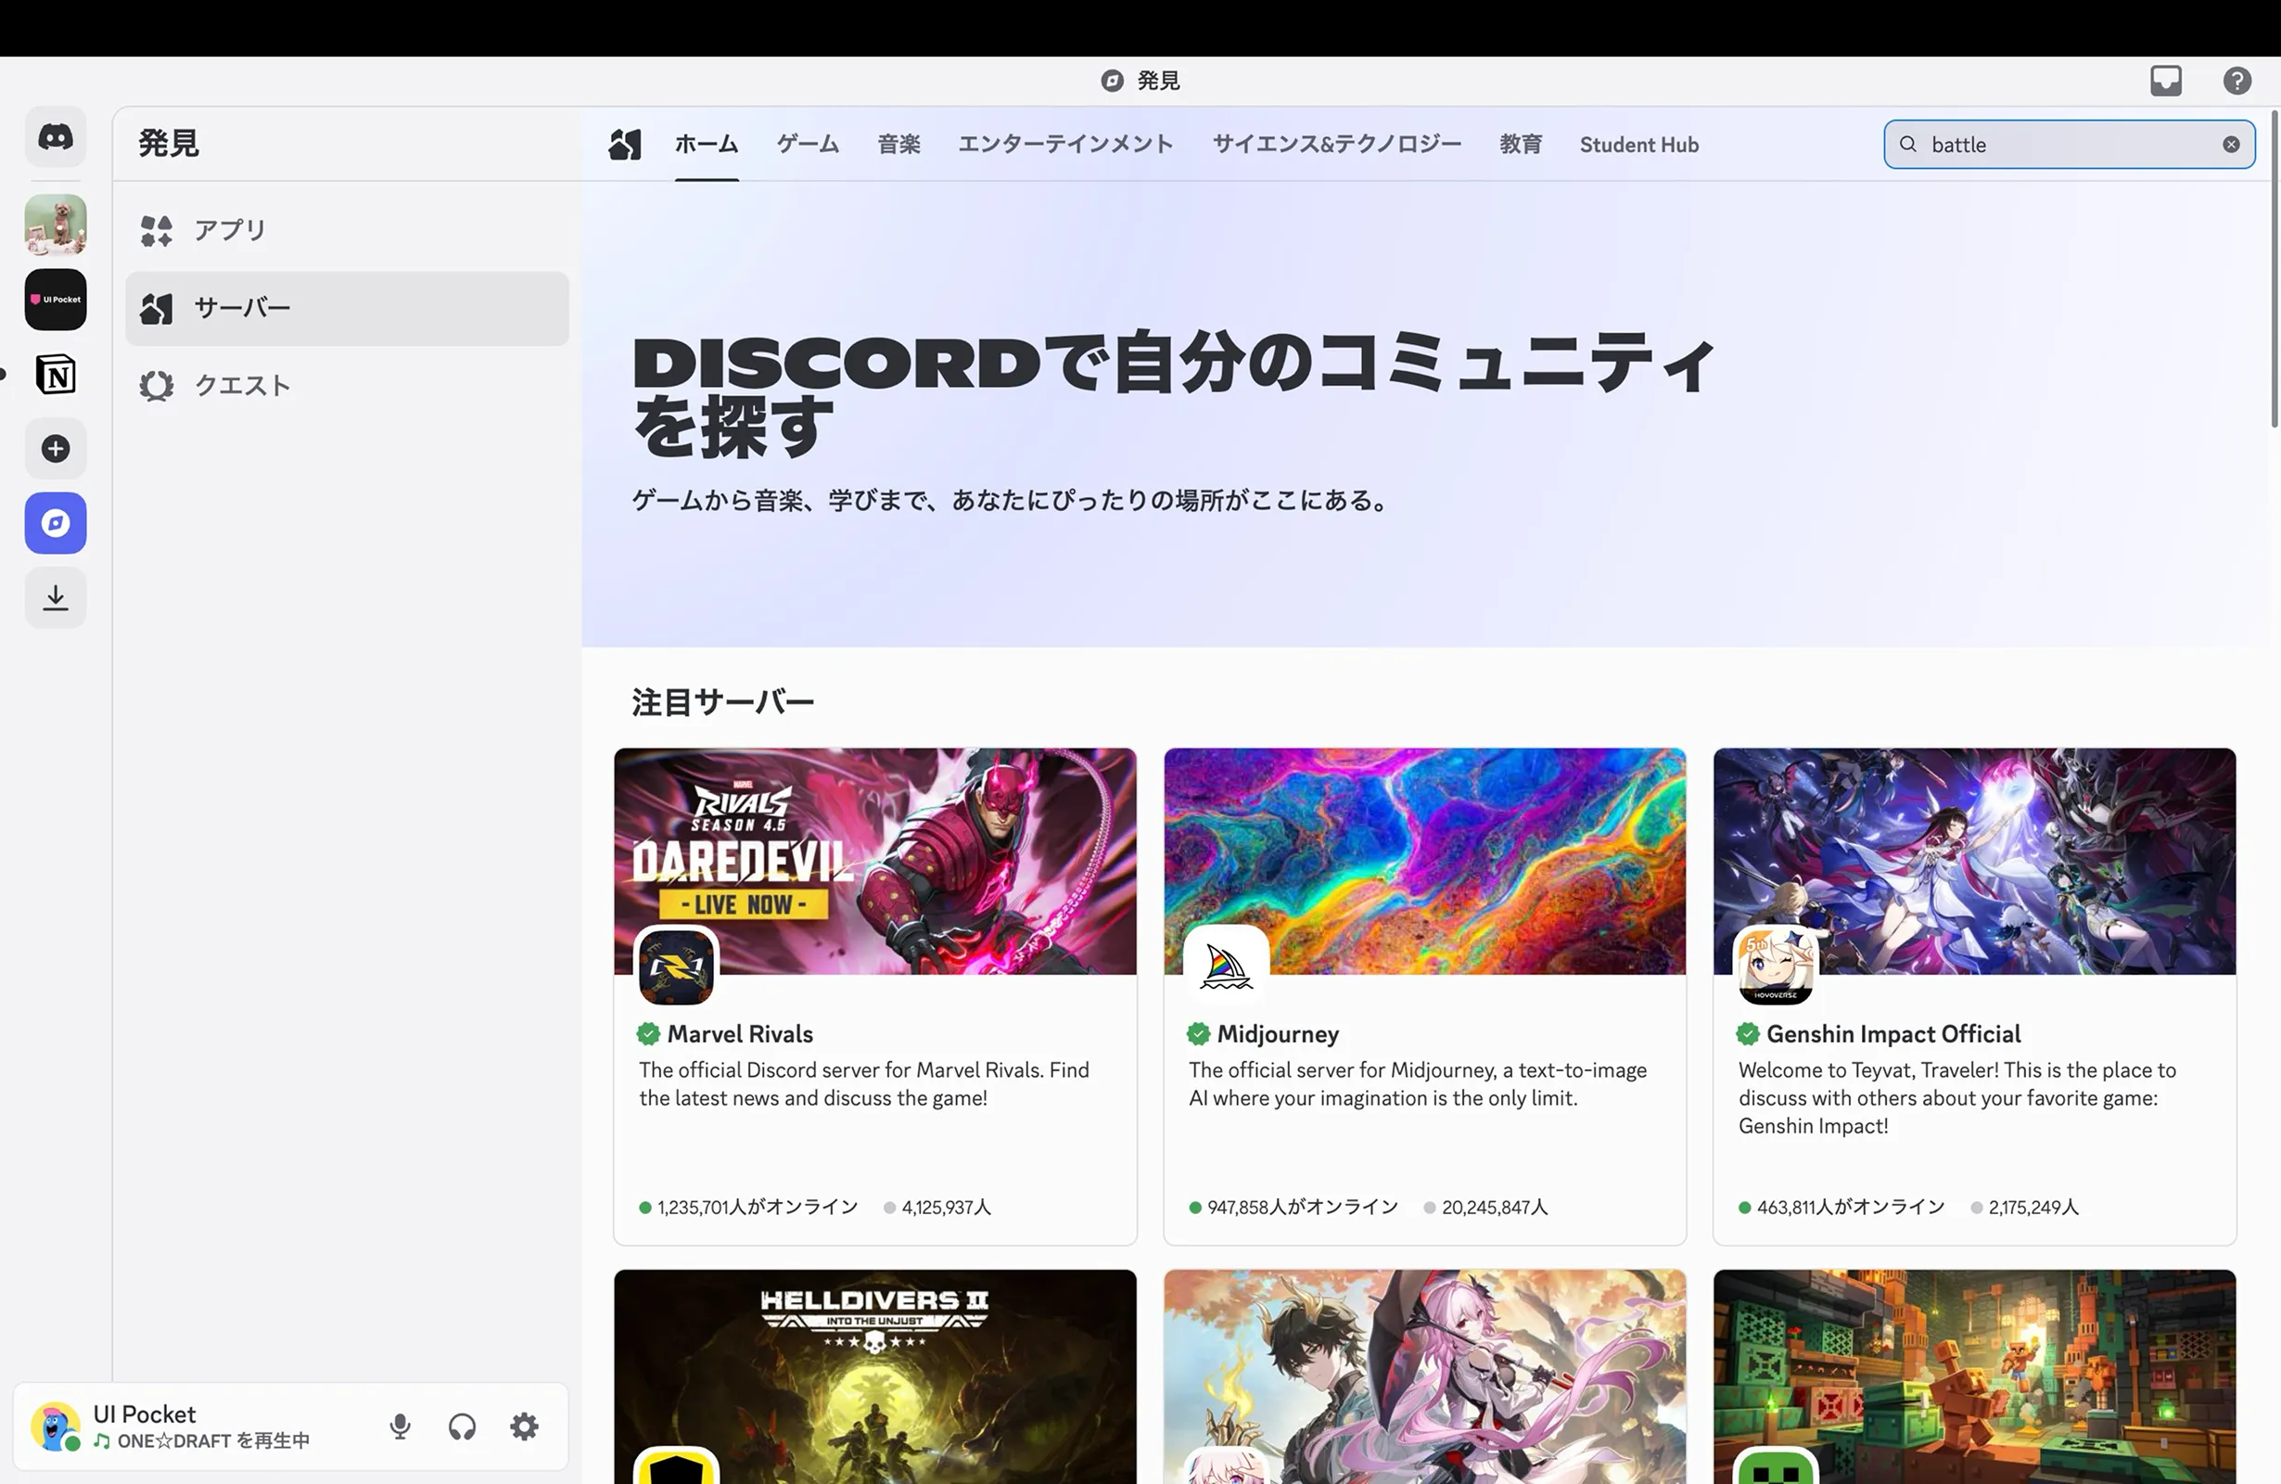Open the Marvel Rivals server card
This screenshot has height=1484, width=2281.
tap(874, 997)
